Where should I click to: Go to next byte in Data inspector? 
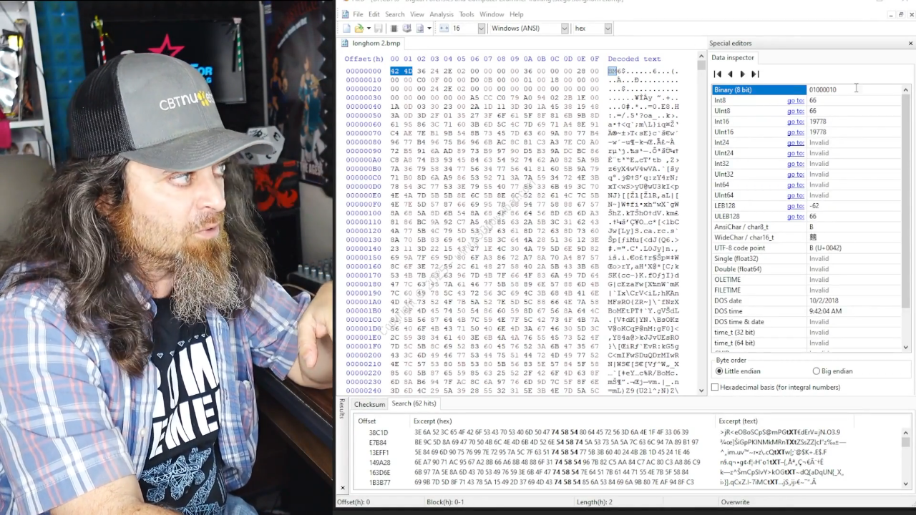click(742, 74)
